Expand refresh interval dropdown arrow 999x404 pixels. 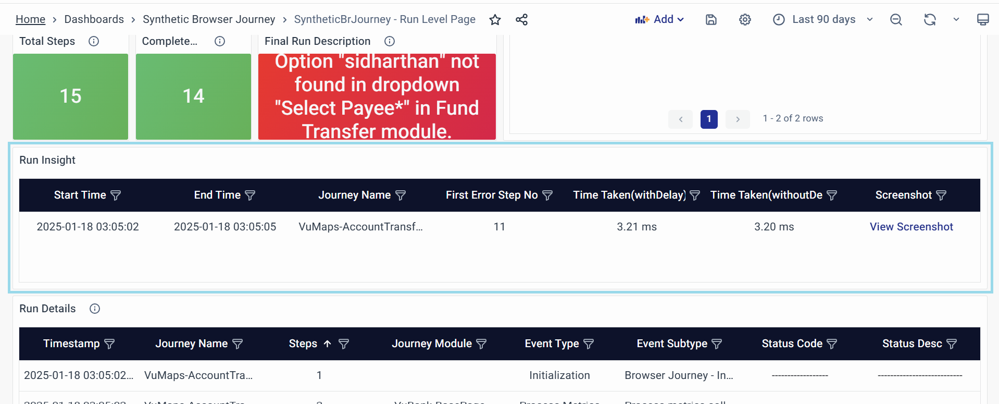click(x=956, y=20)
